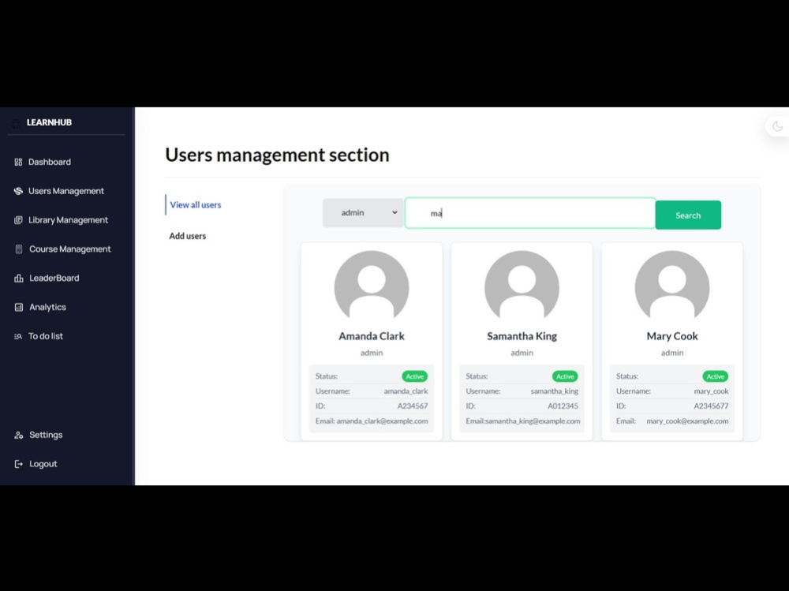Focus the search field containing 'ma'
The image size is (789, 591).
point(530,213)
